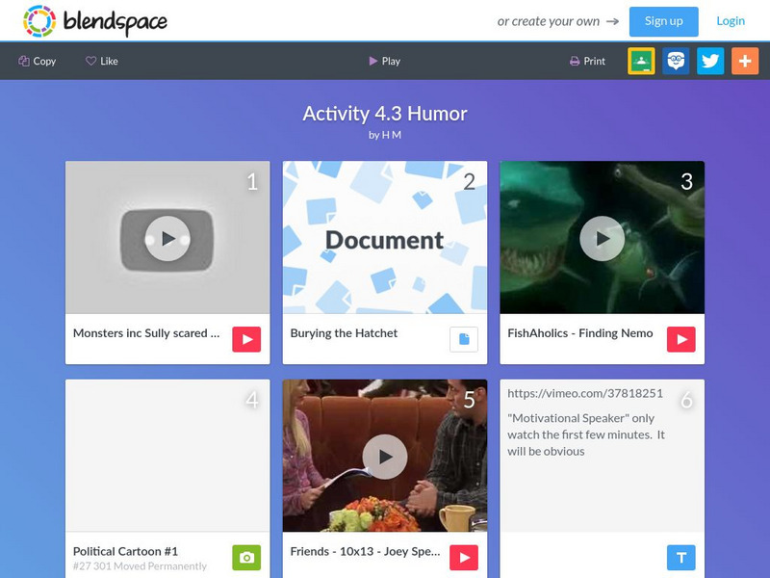
Task: Play the Friends 10x13 Joey video
Action: click(x=384, y=456)
